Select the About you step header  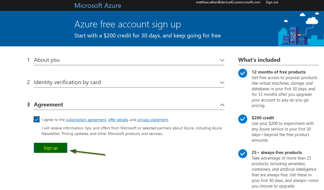(x=46, y=60)
